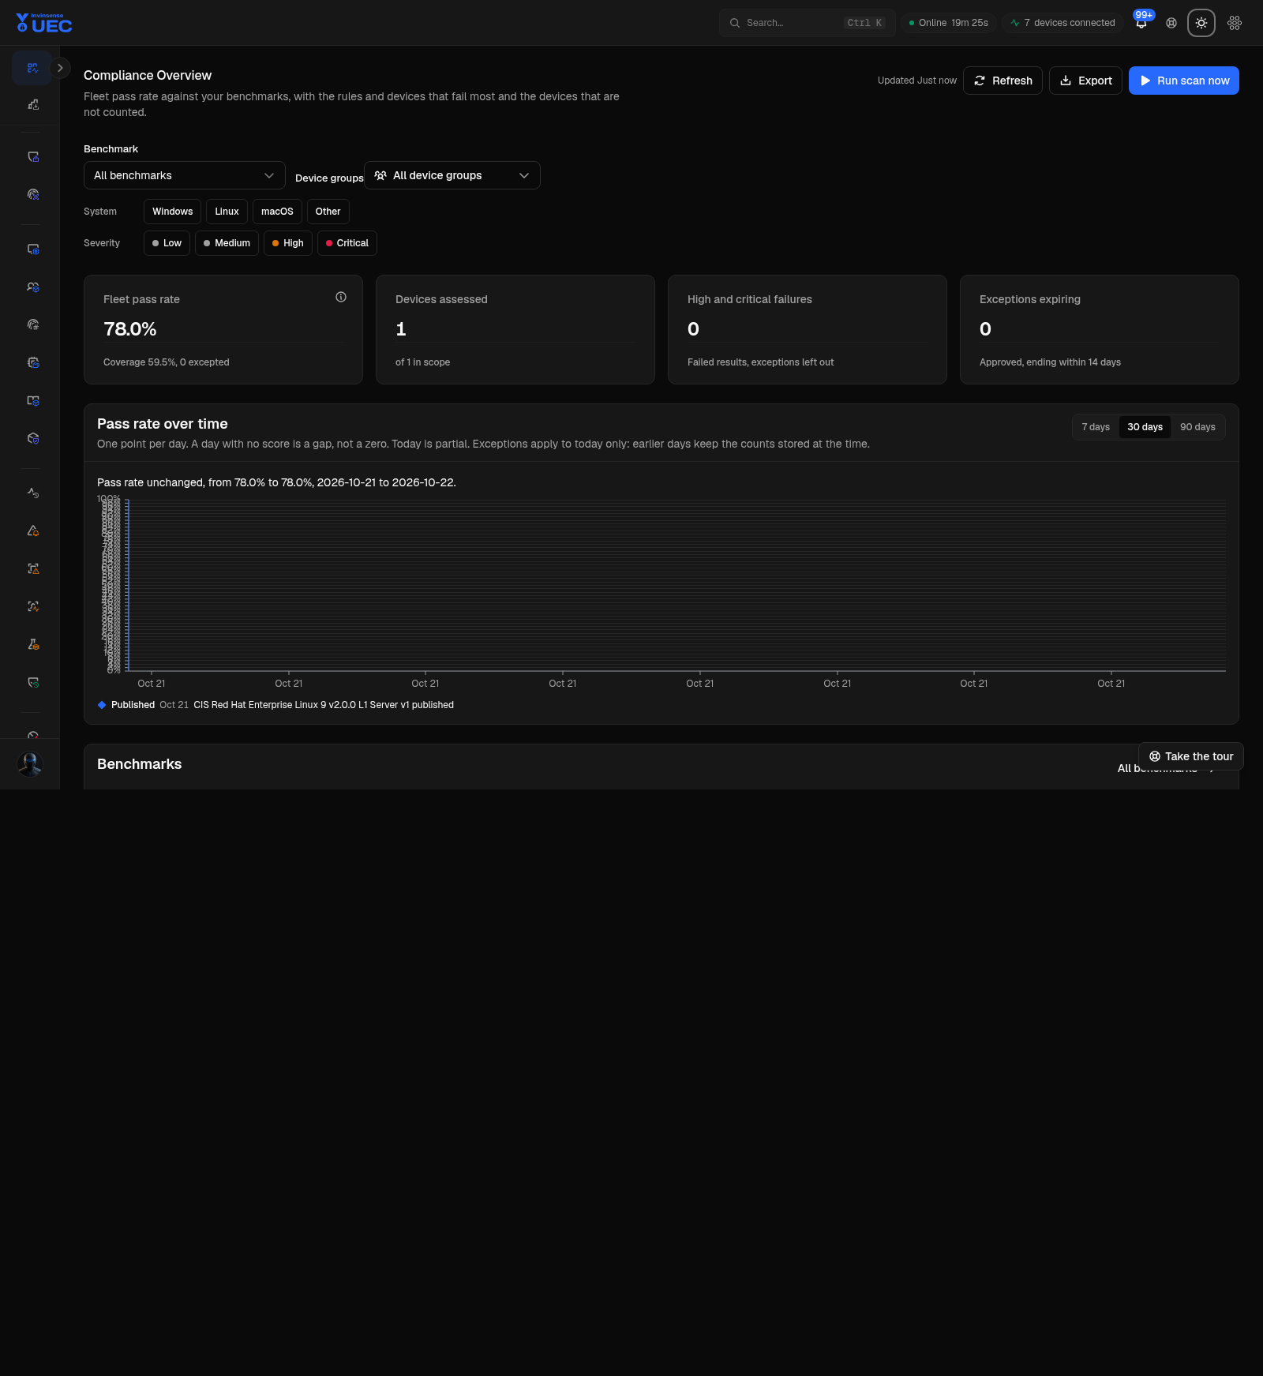
Task: Open the All benchmarks dropdown
Action: [185, 175]
